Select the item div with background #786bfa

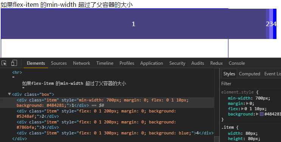click(x=107, y=125)
